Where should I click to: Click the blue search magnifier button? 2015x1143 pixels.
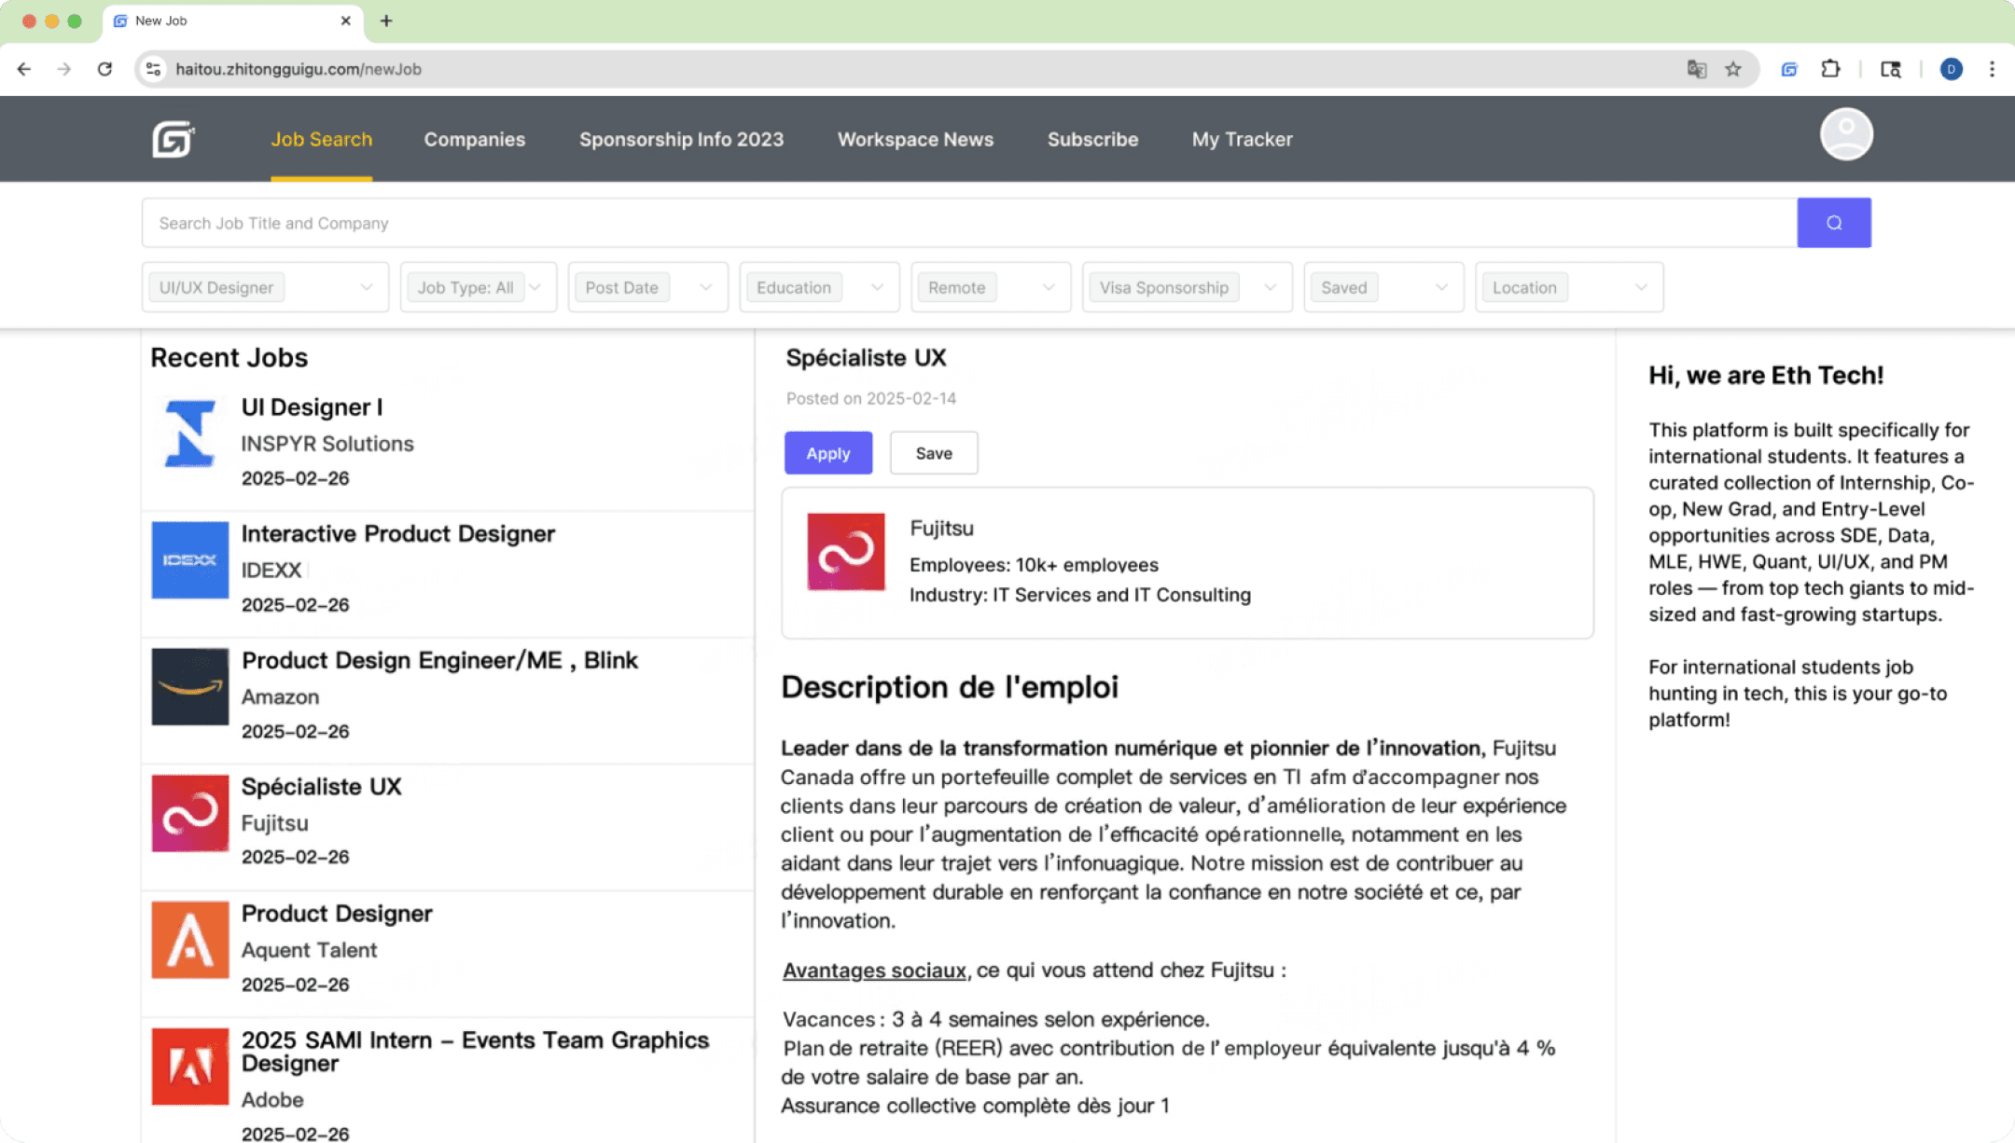1833,223
